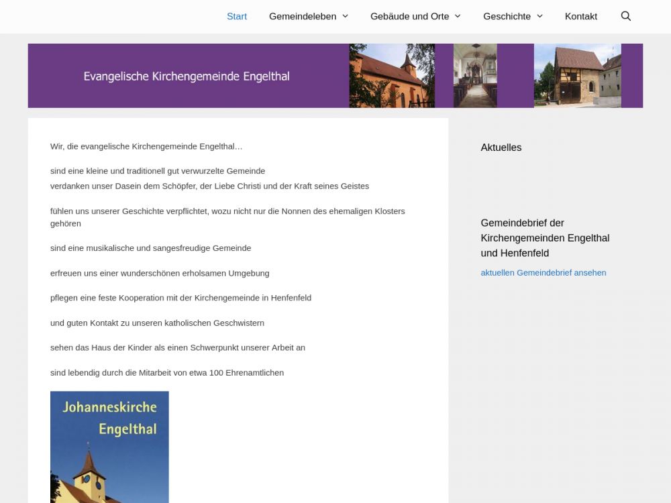The width and height of the screenshot is (671, 503).
Task: Click the red church exterior banner photo
Action: pos(391,76)
